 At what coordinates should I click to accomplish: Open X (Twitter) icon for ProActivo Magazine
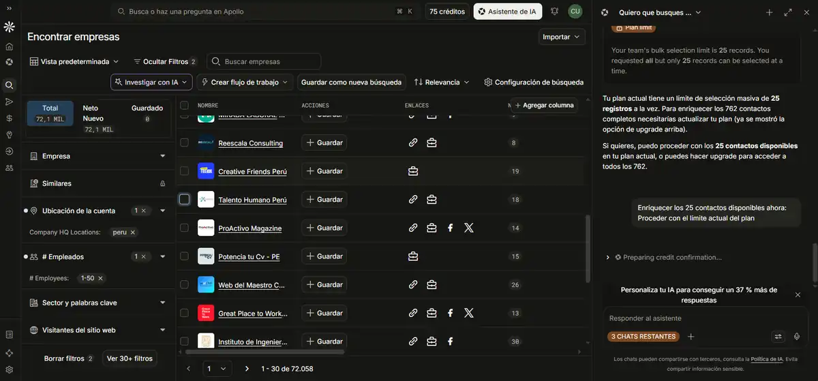(469, 228)
